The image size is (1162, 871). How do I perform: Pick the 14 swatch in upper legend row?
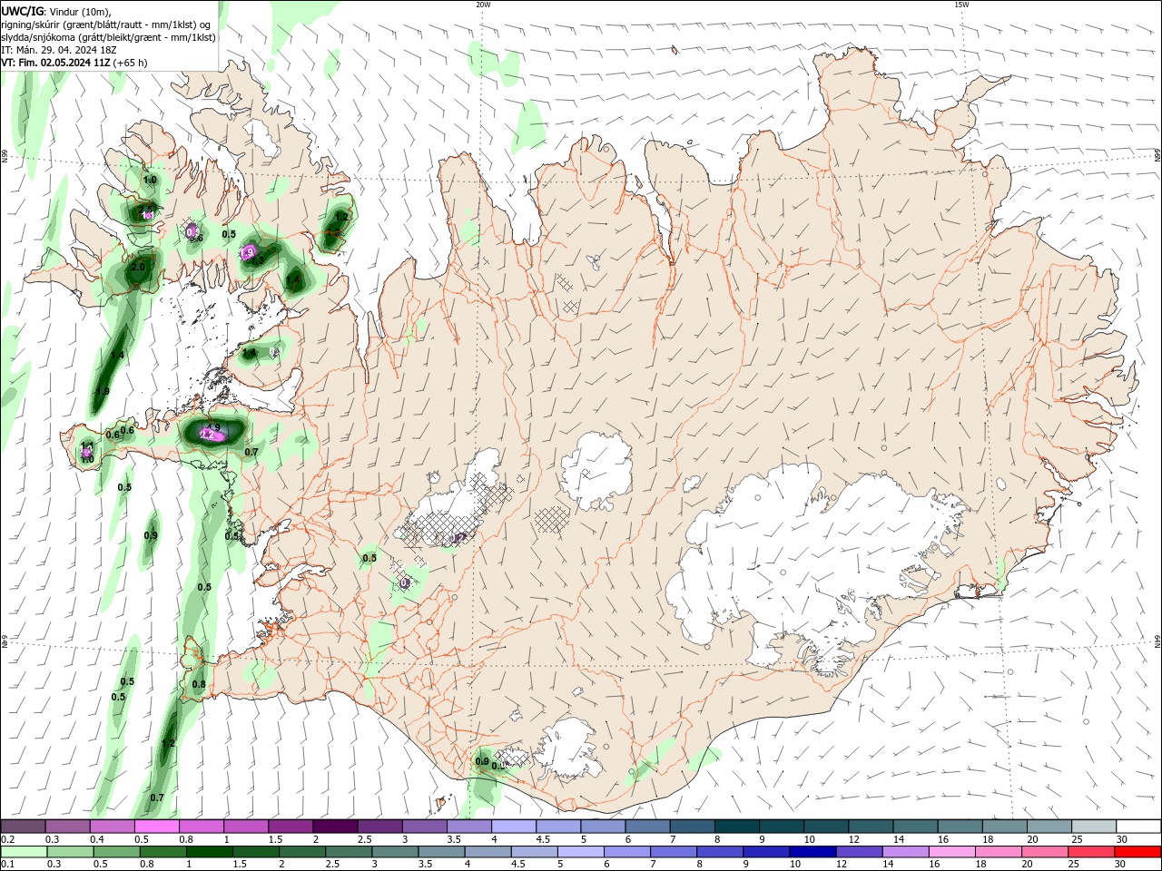pos(914,826)
